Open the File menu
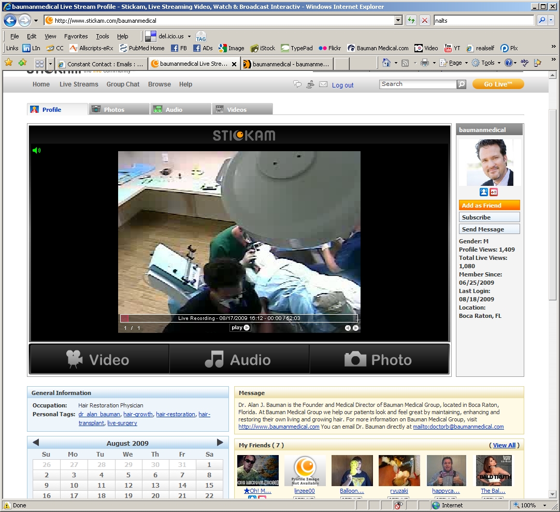This screenshot has width=560, height=512. 15,36
